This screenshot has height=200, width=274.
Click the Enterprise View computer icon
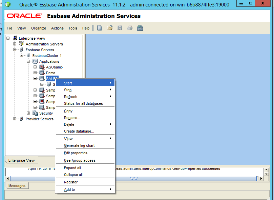pos(15,38)
